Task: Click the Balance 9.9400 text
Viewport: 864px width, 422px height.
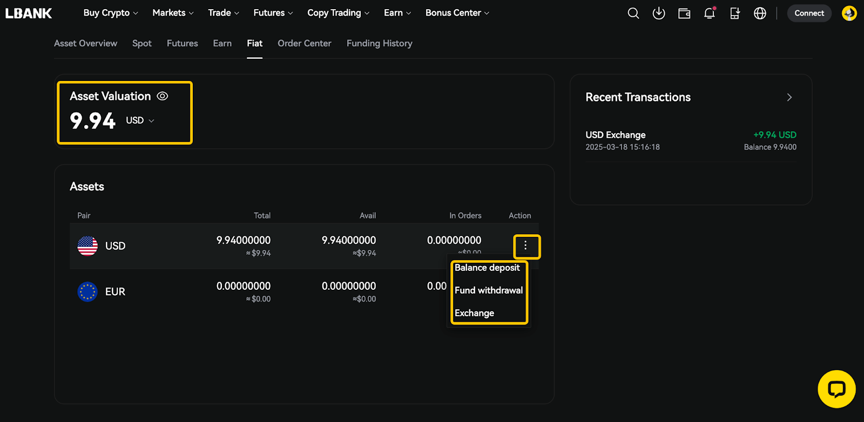Action: [770, 147]
